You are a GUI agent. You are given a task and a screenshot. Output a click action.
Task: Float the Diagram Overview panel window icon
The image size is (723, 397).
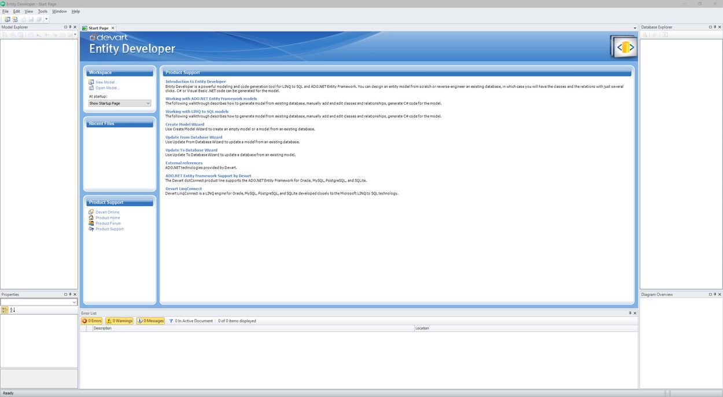tap(711, 295)
